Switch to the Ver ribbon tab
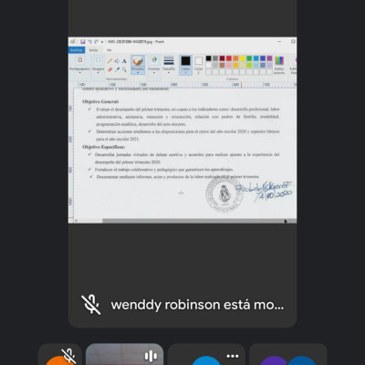This screenshot has height=365, width=365. 109,50
